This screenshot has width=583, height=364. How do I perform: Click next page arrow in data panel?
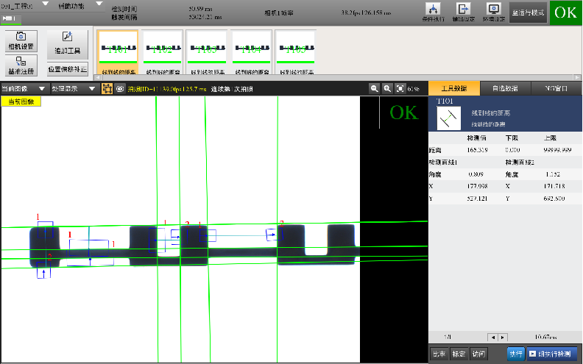[503, 337]
